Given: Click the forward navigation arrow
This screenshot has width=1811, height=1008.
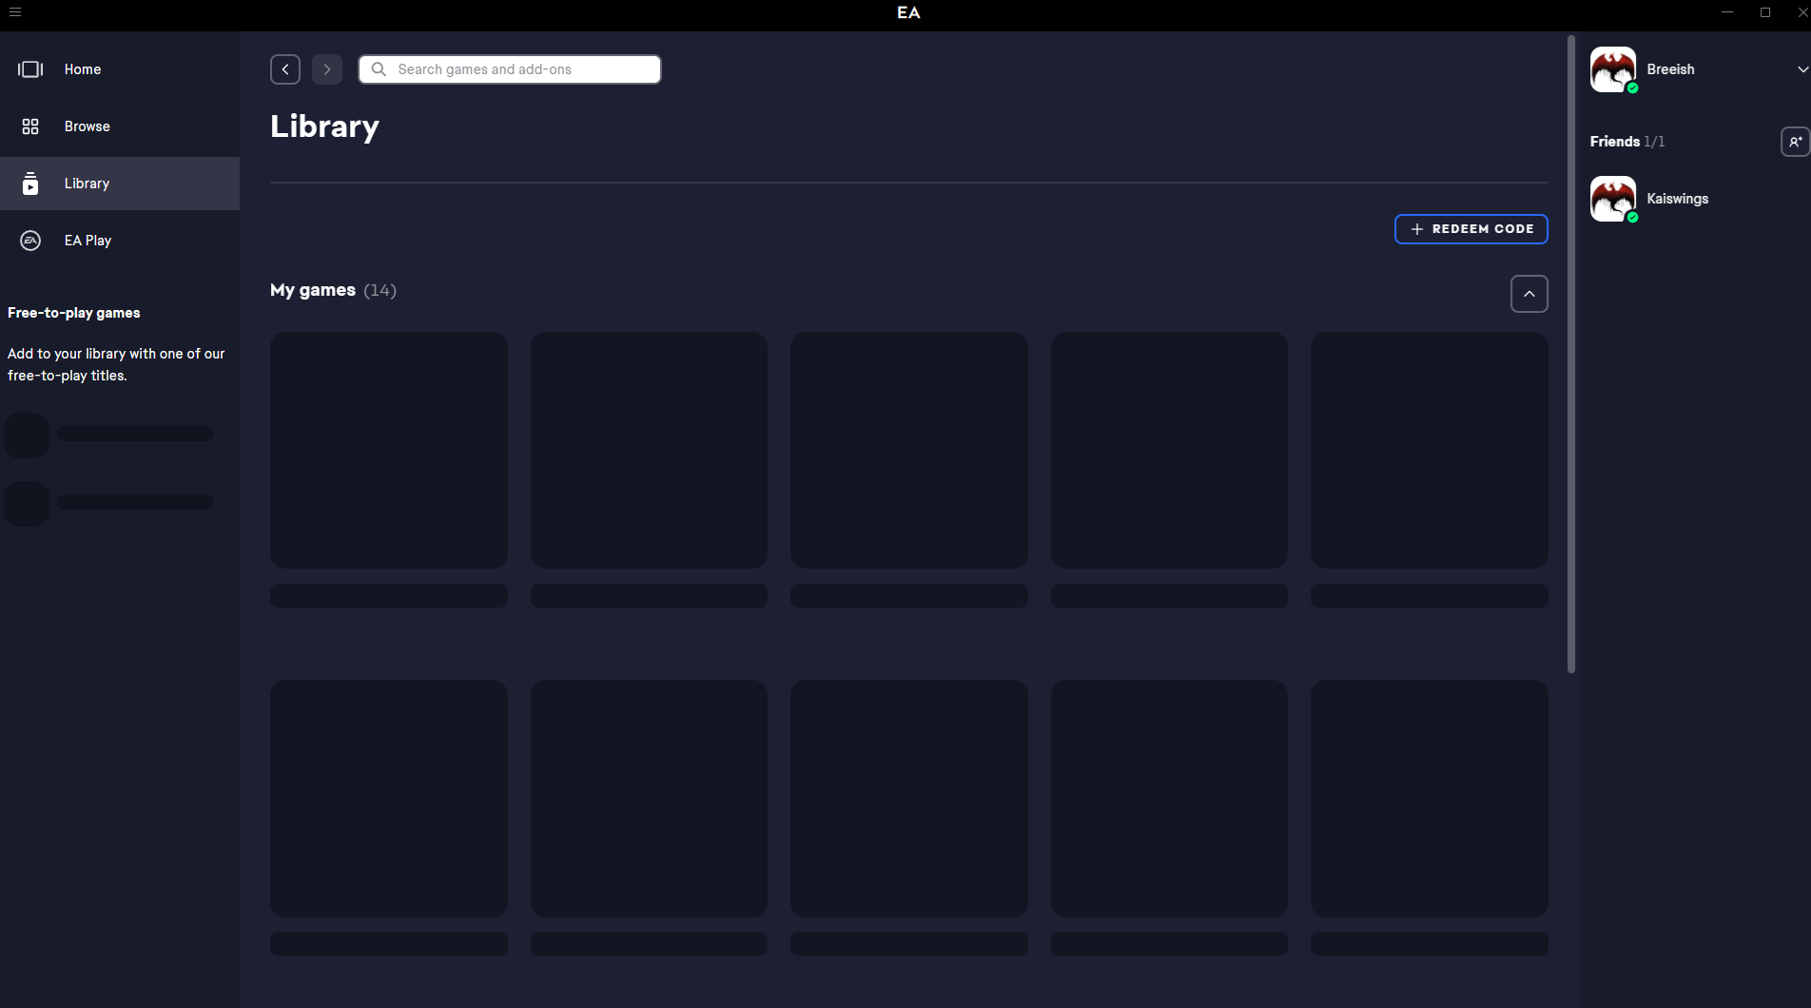Looking at the screenshot, I should (327, 69).
